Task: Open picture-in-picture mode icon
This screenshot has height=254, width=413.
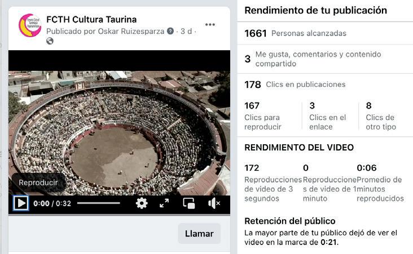Action: pos(189,203)
